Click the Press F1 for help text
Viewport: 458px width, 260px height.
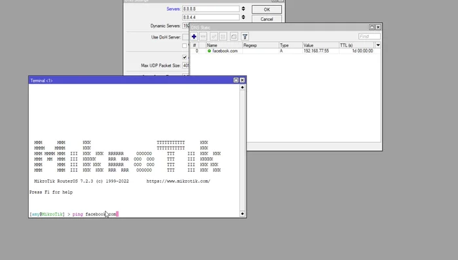(x=51, y=193)
